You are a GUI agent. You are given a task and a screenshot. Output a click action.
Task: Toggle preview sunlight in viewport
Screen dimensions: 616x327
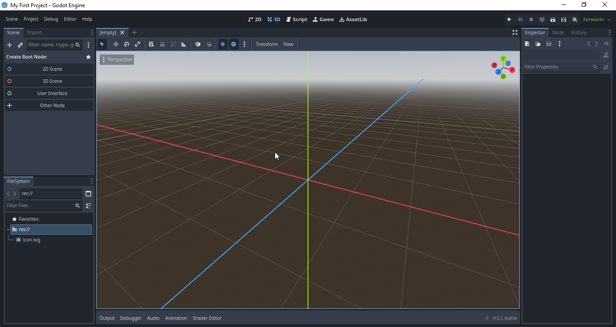tap(223, 44)
